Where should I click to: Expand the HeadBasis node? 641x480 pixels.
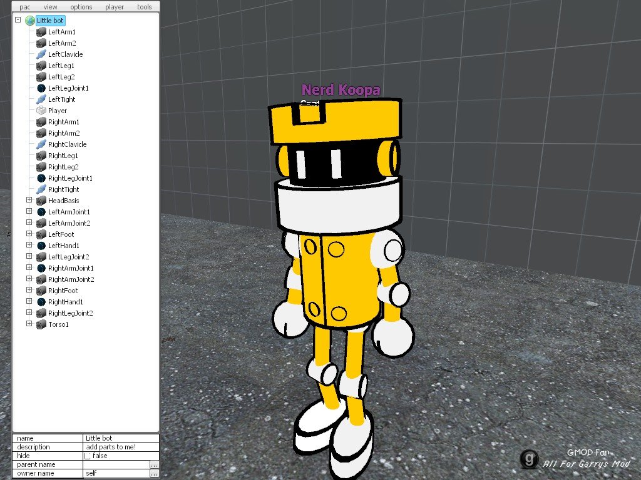coord(29,200)
